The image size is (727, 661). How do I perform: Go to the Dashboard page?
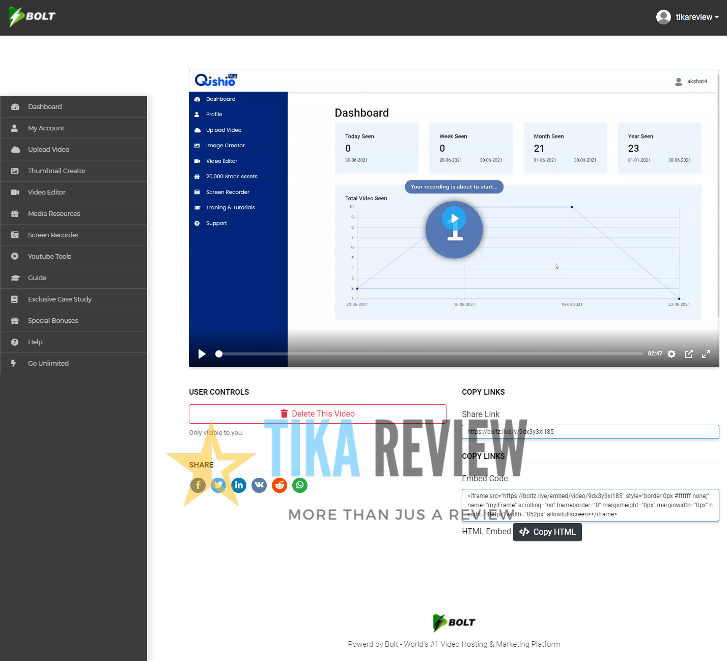pyautogui.click(x=45, y=106)
